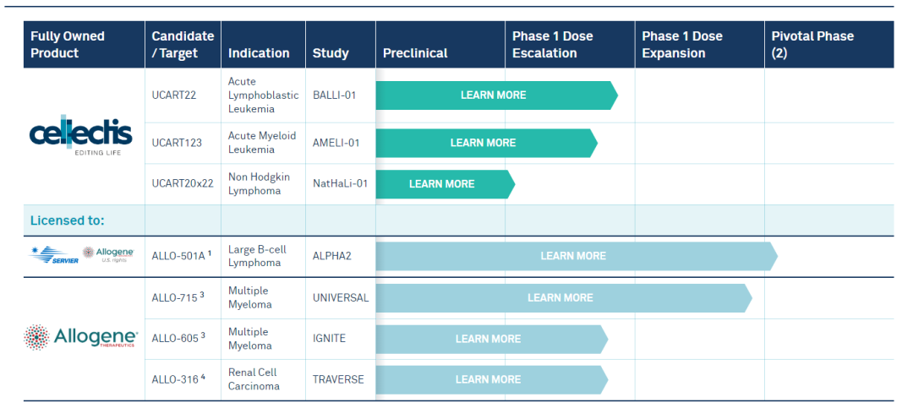Click the Preclinical column header
The image size is (913, 408).
pyautogui.click(x=415, y=53)
